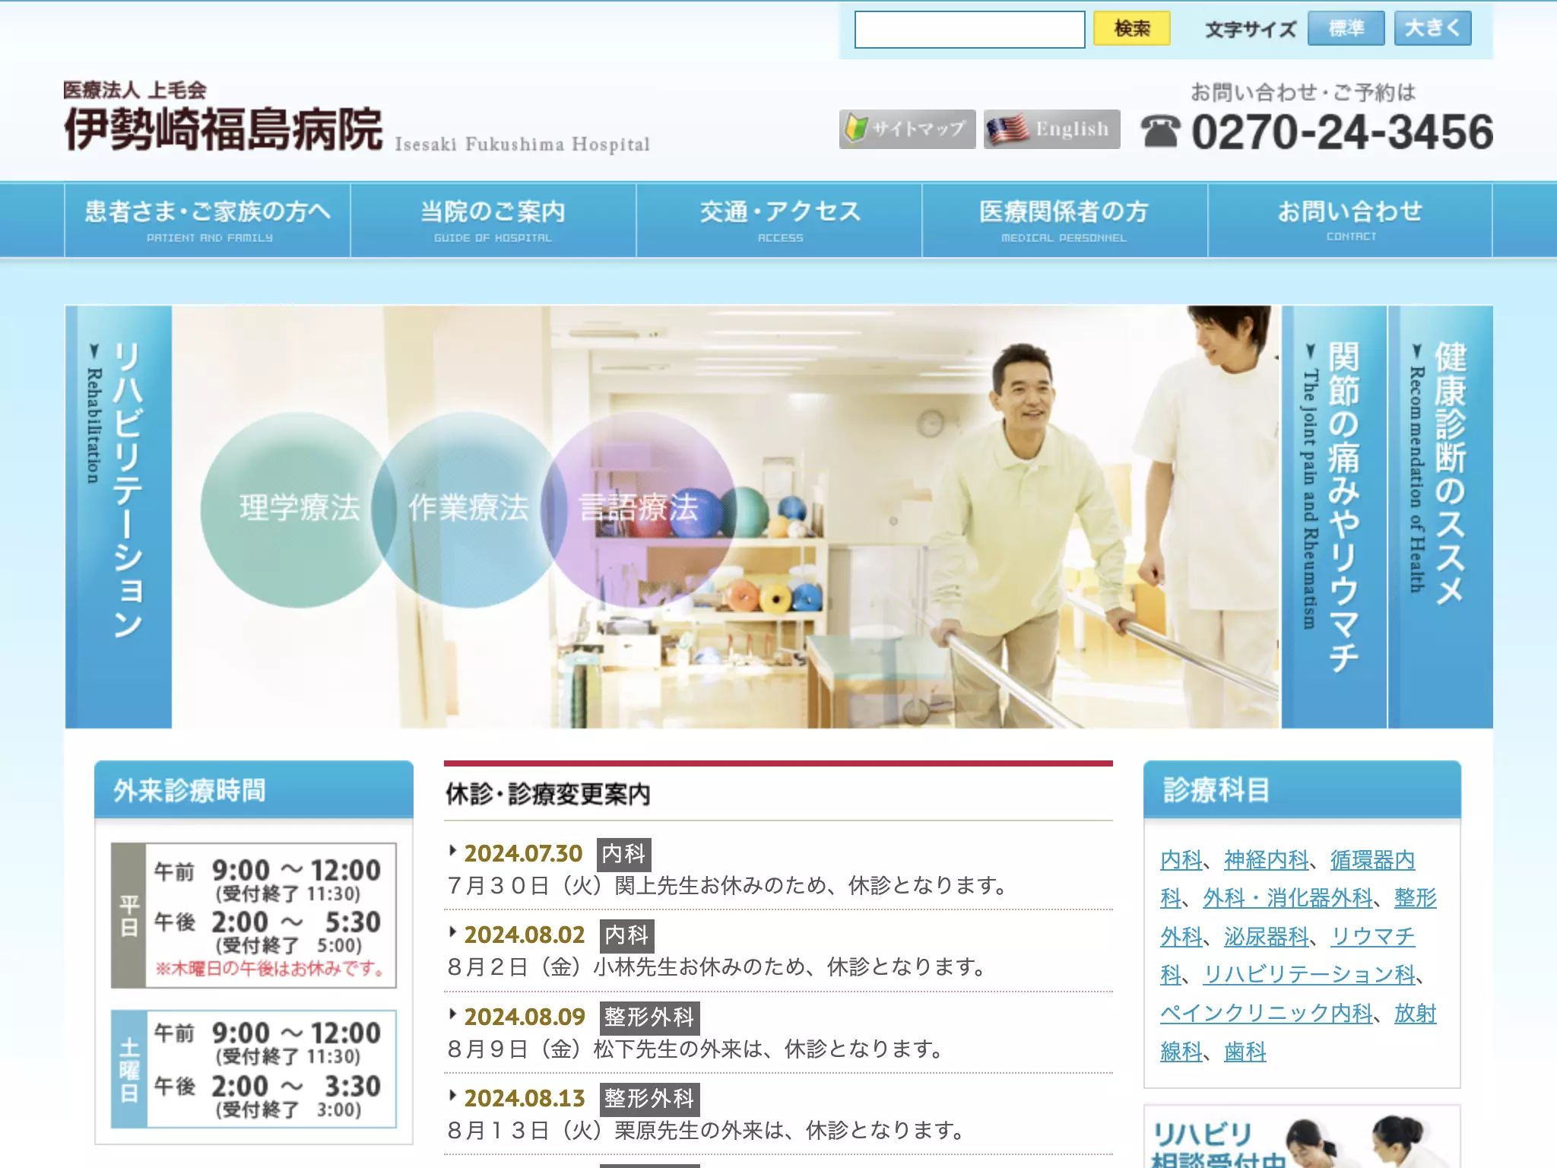Screen dimensions: 1557x1168
Task: Open お問い合わせ contact menu
Action: point(1350,221)
